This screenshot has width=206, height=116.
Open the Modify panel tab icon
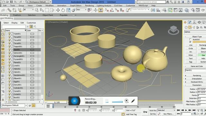point(190,22)
